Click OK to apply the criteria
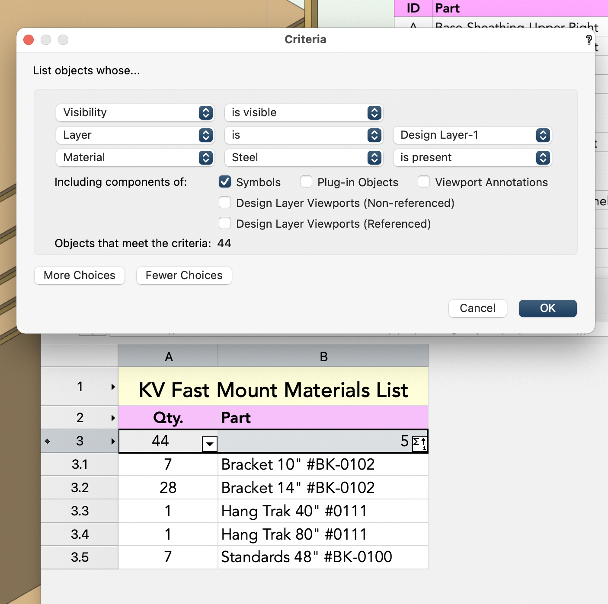This screenshot has width=608, height=604. (x=547, y=308)
